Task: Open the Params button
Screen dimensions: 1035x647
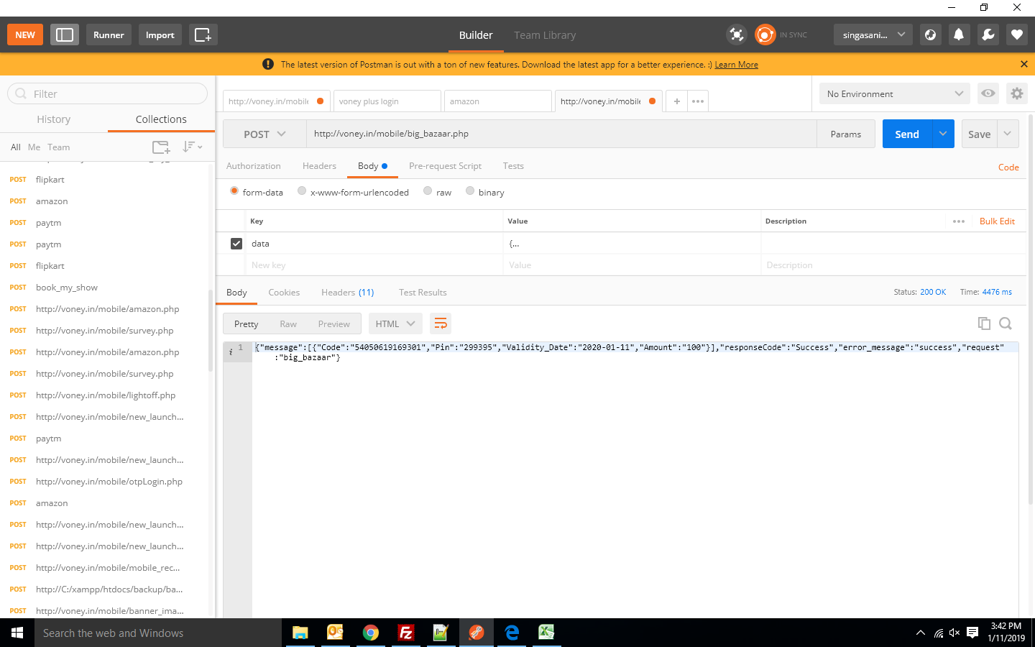Action: [x=846, y=134]
